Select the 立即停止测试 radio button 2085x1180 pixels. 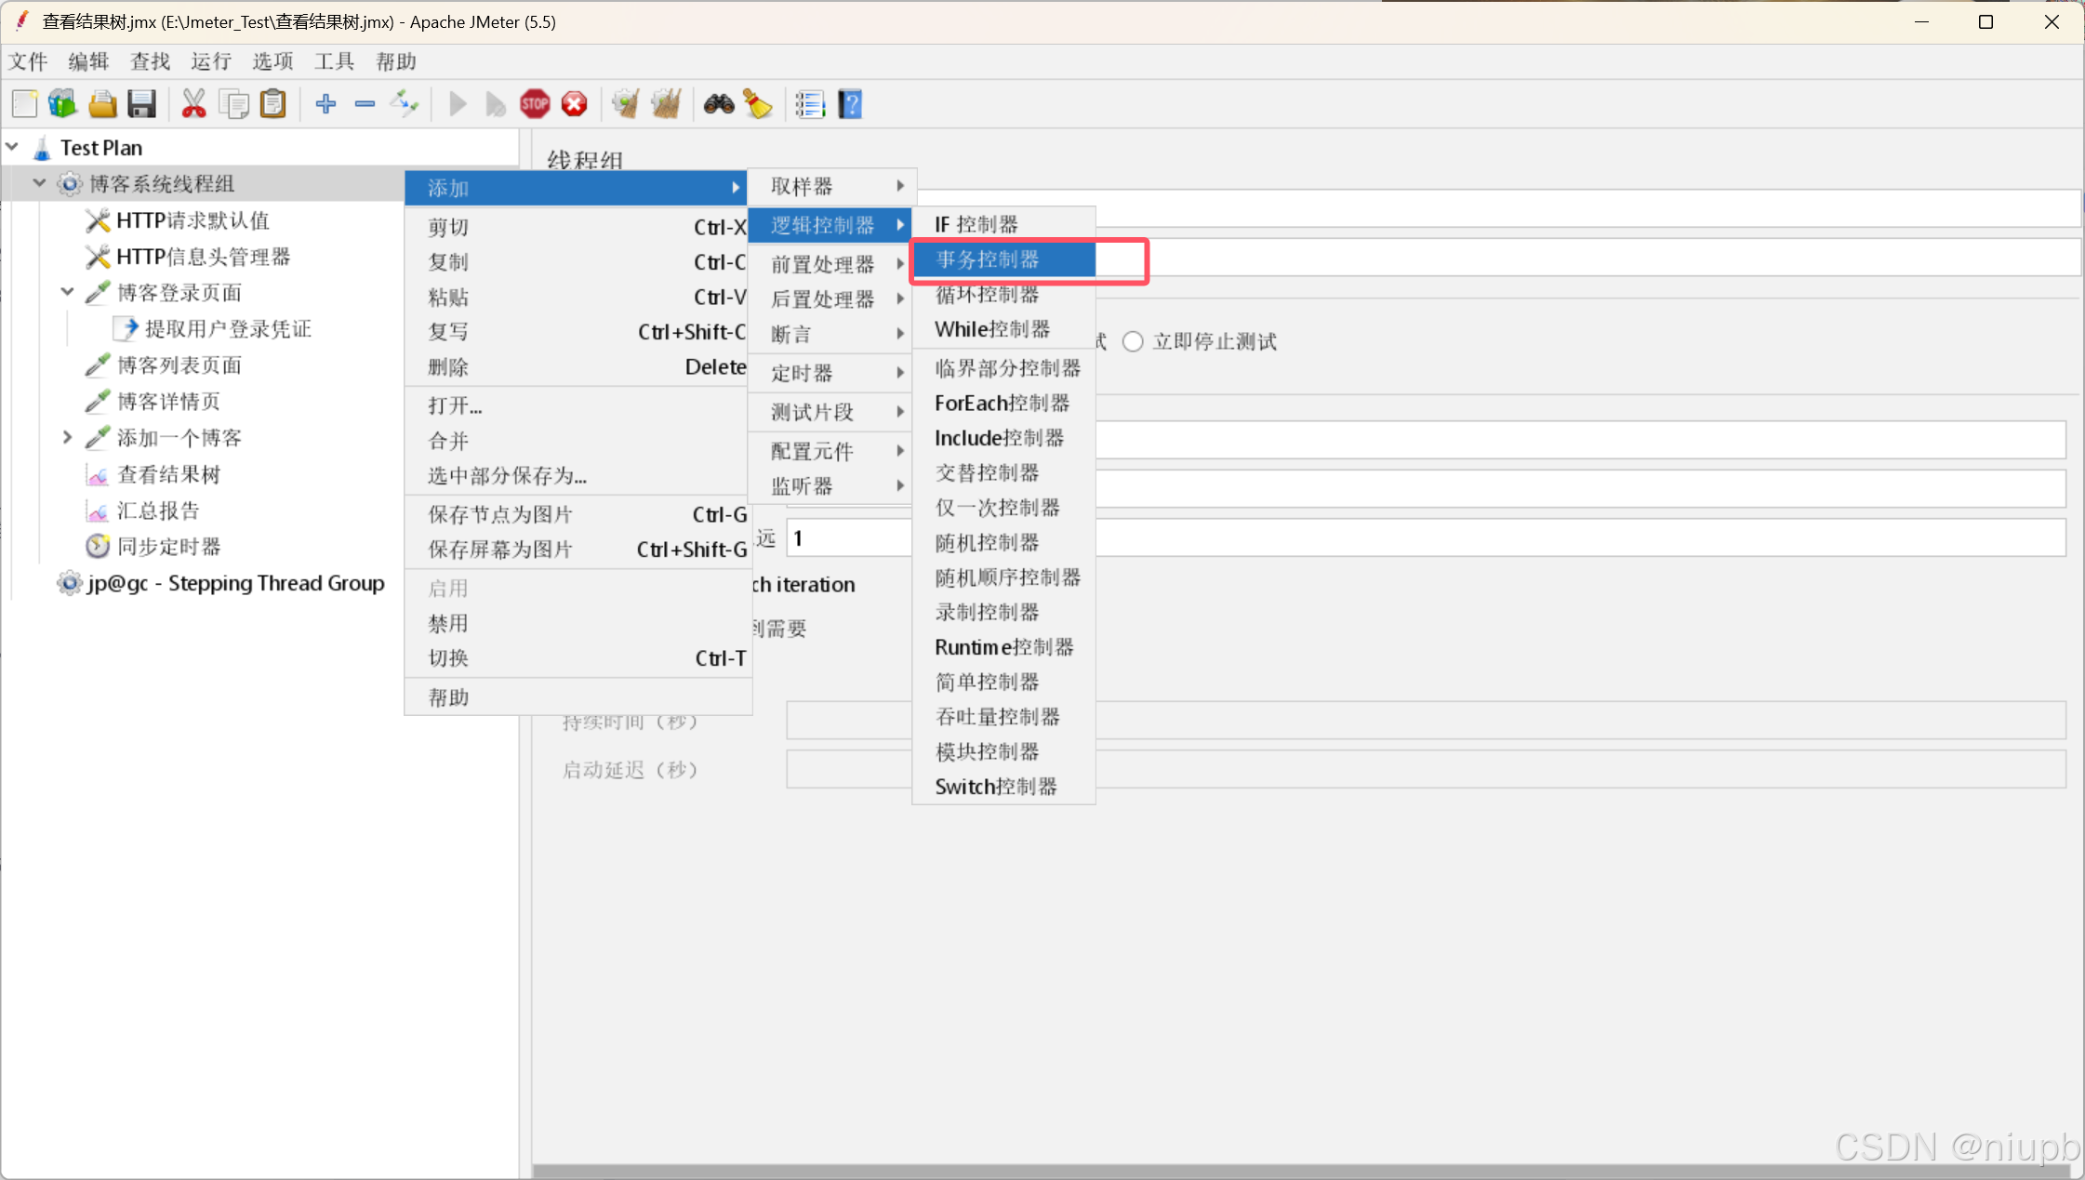click(1133, 342)
